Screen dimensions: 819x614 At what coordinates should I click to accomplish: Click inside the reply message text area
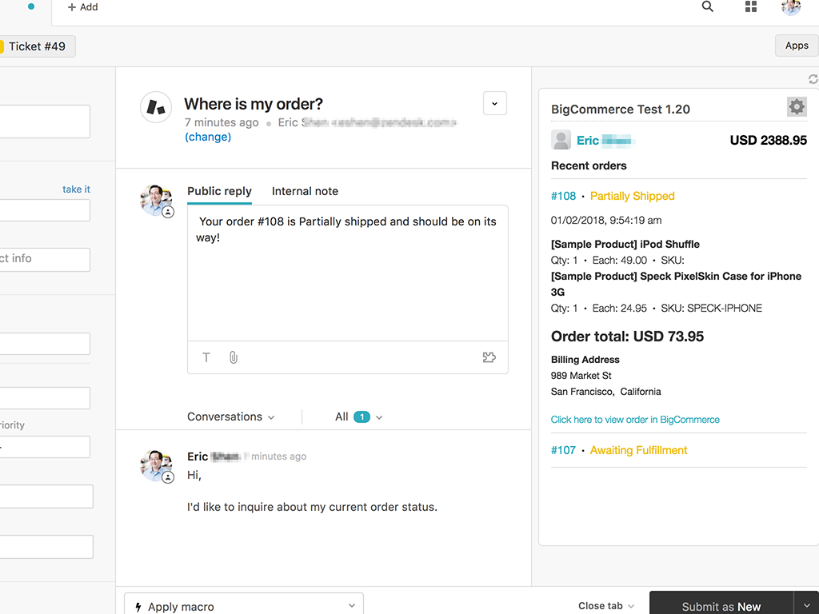click(347, 280)
